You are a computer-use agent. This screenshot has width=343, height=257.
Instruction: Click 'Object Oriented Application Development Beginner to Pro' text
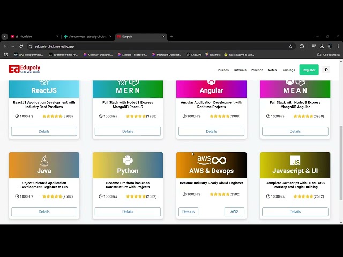pos(44,185)
